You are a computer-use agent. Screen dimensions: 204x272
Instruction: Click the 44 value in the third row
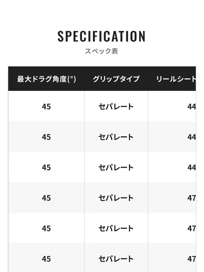(192, 167)
